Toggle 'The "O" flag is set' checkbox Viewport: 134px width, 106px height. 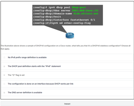4,75
